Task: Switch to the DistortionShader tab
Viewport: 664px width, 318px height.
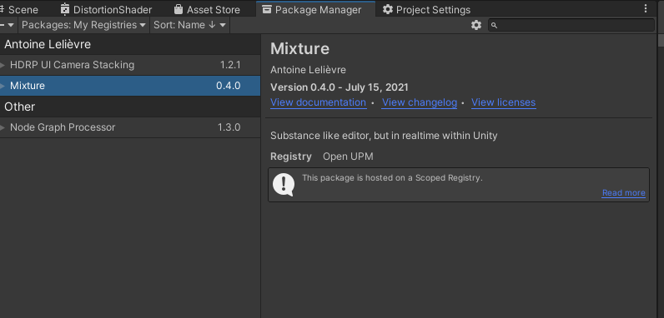Action: [106, 9]
